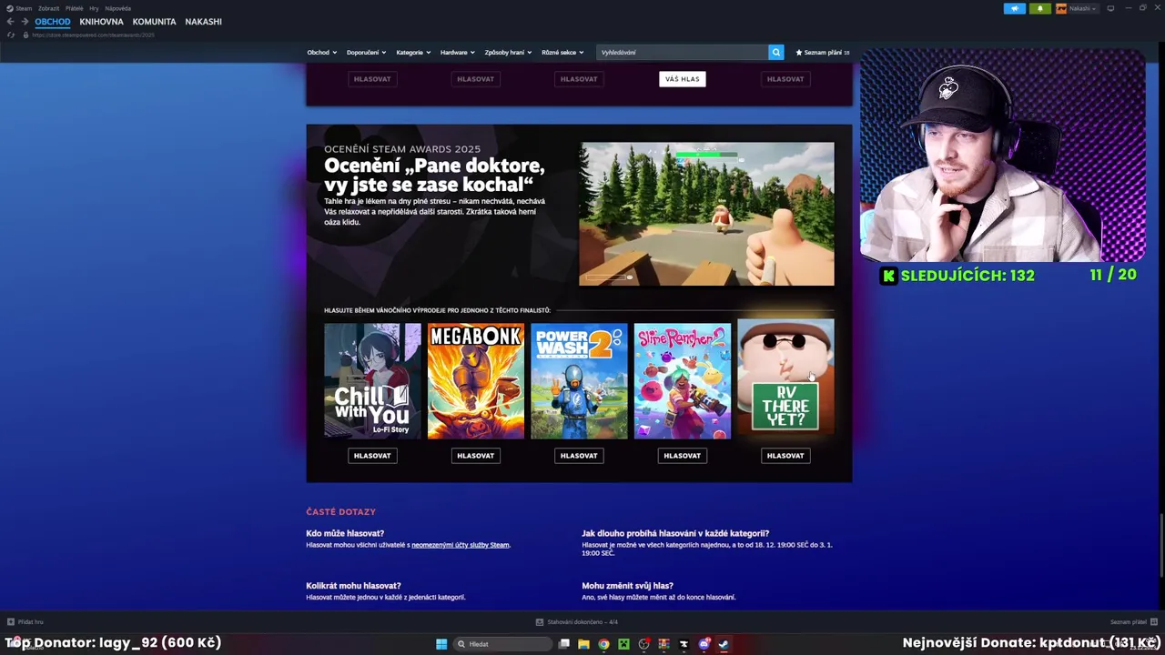Click the Slime Rancher 2 cover

tap(683, 381)
